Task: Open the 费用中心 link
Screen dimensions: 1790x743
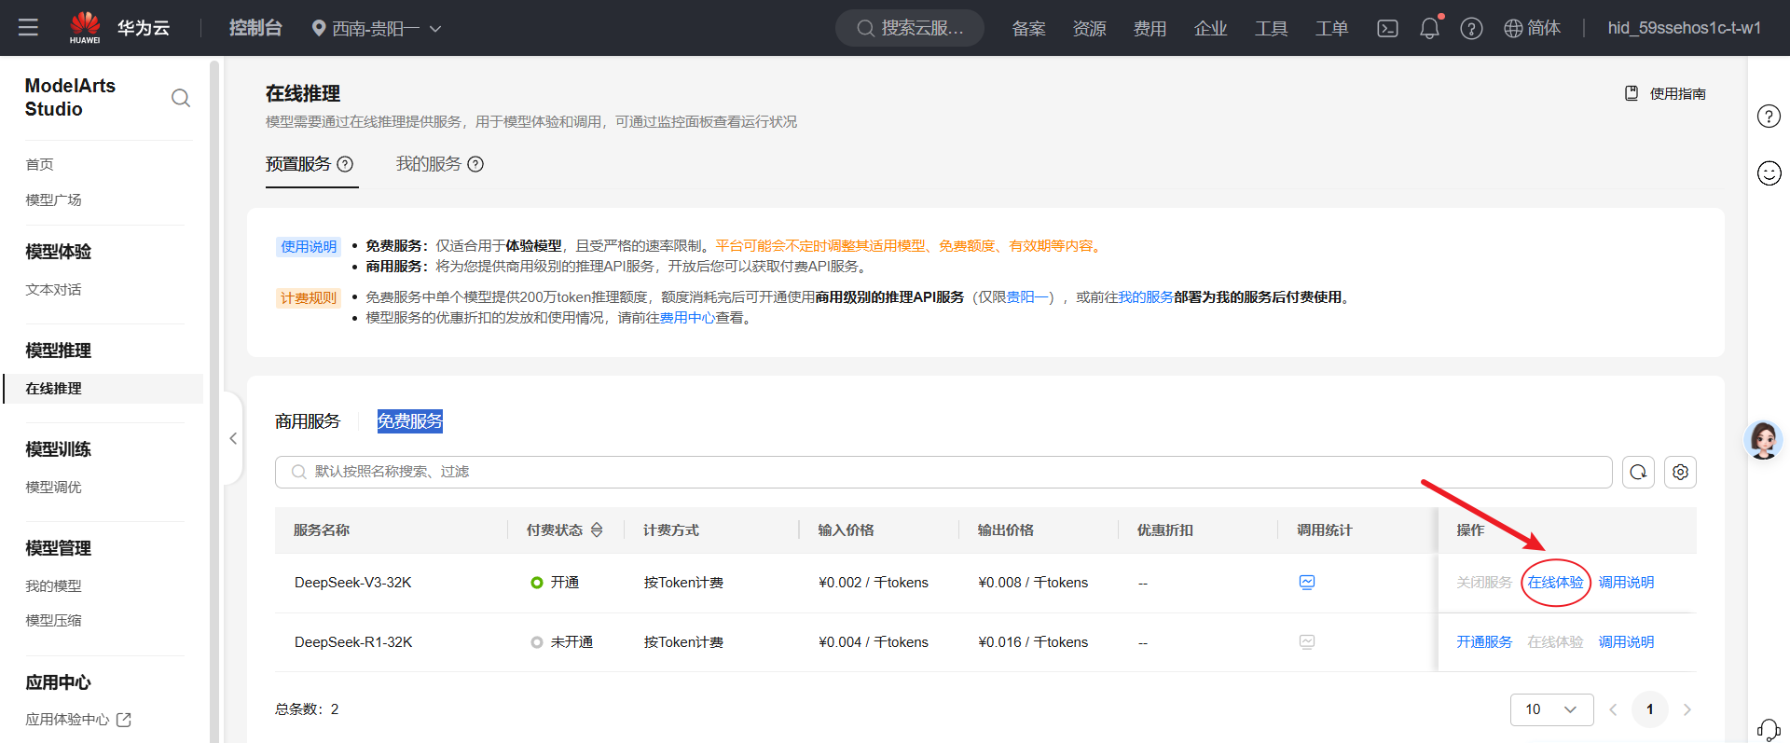Action: click(x=687, y=318)
